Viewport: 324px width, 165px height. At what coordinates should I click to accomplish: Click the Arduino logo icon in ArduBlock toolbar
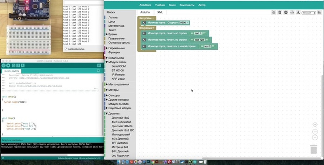(286, 12)
